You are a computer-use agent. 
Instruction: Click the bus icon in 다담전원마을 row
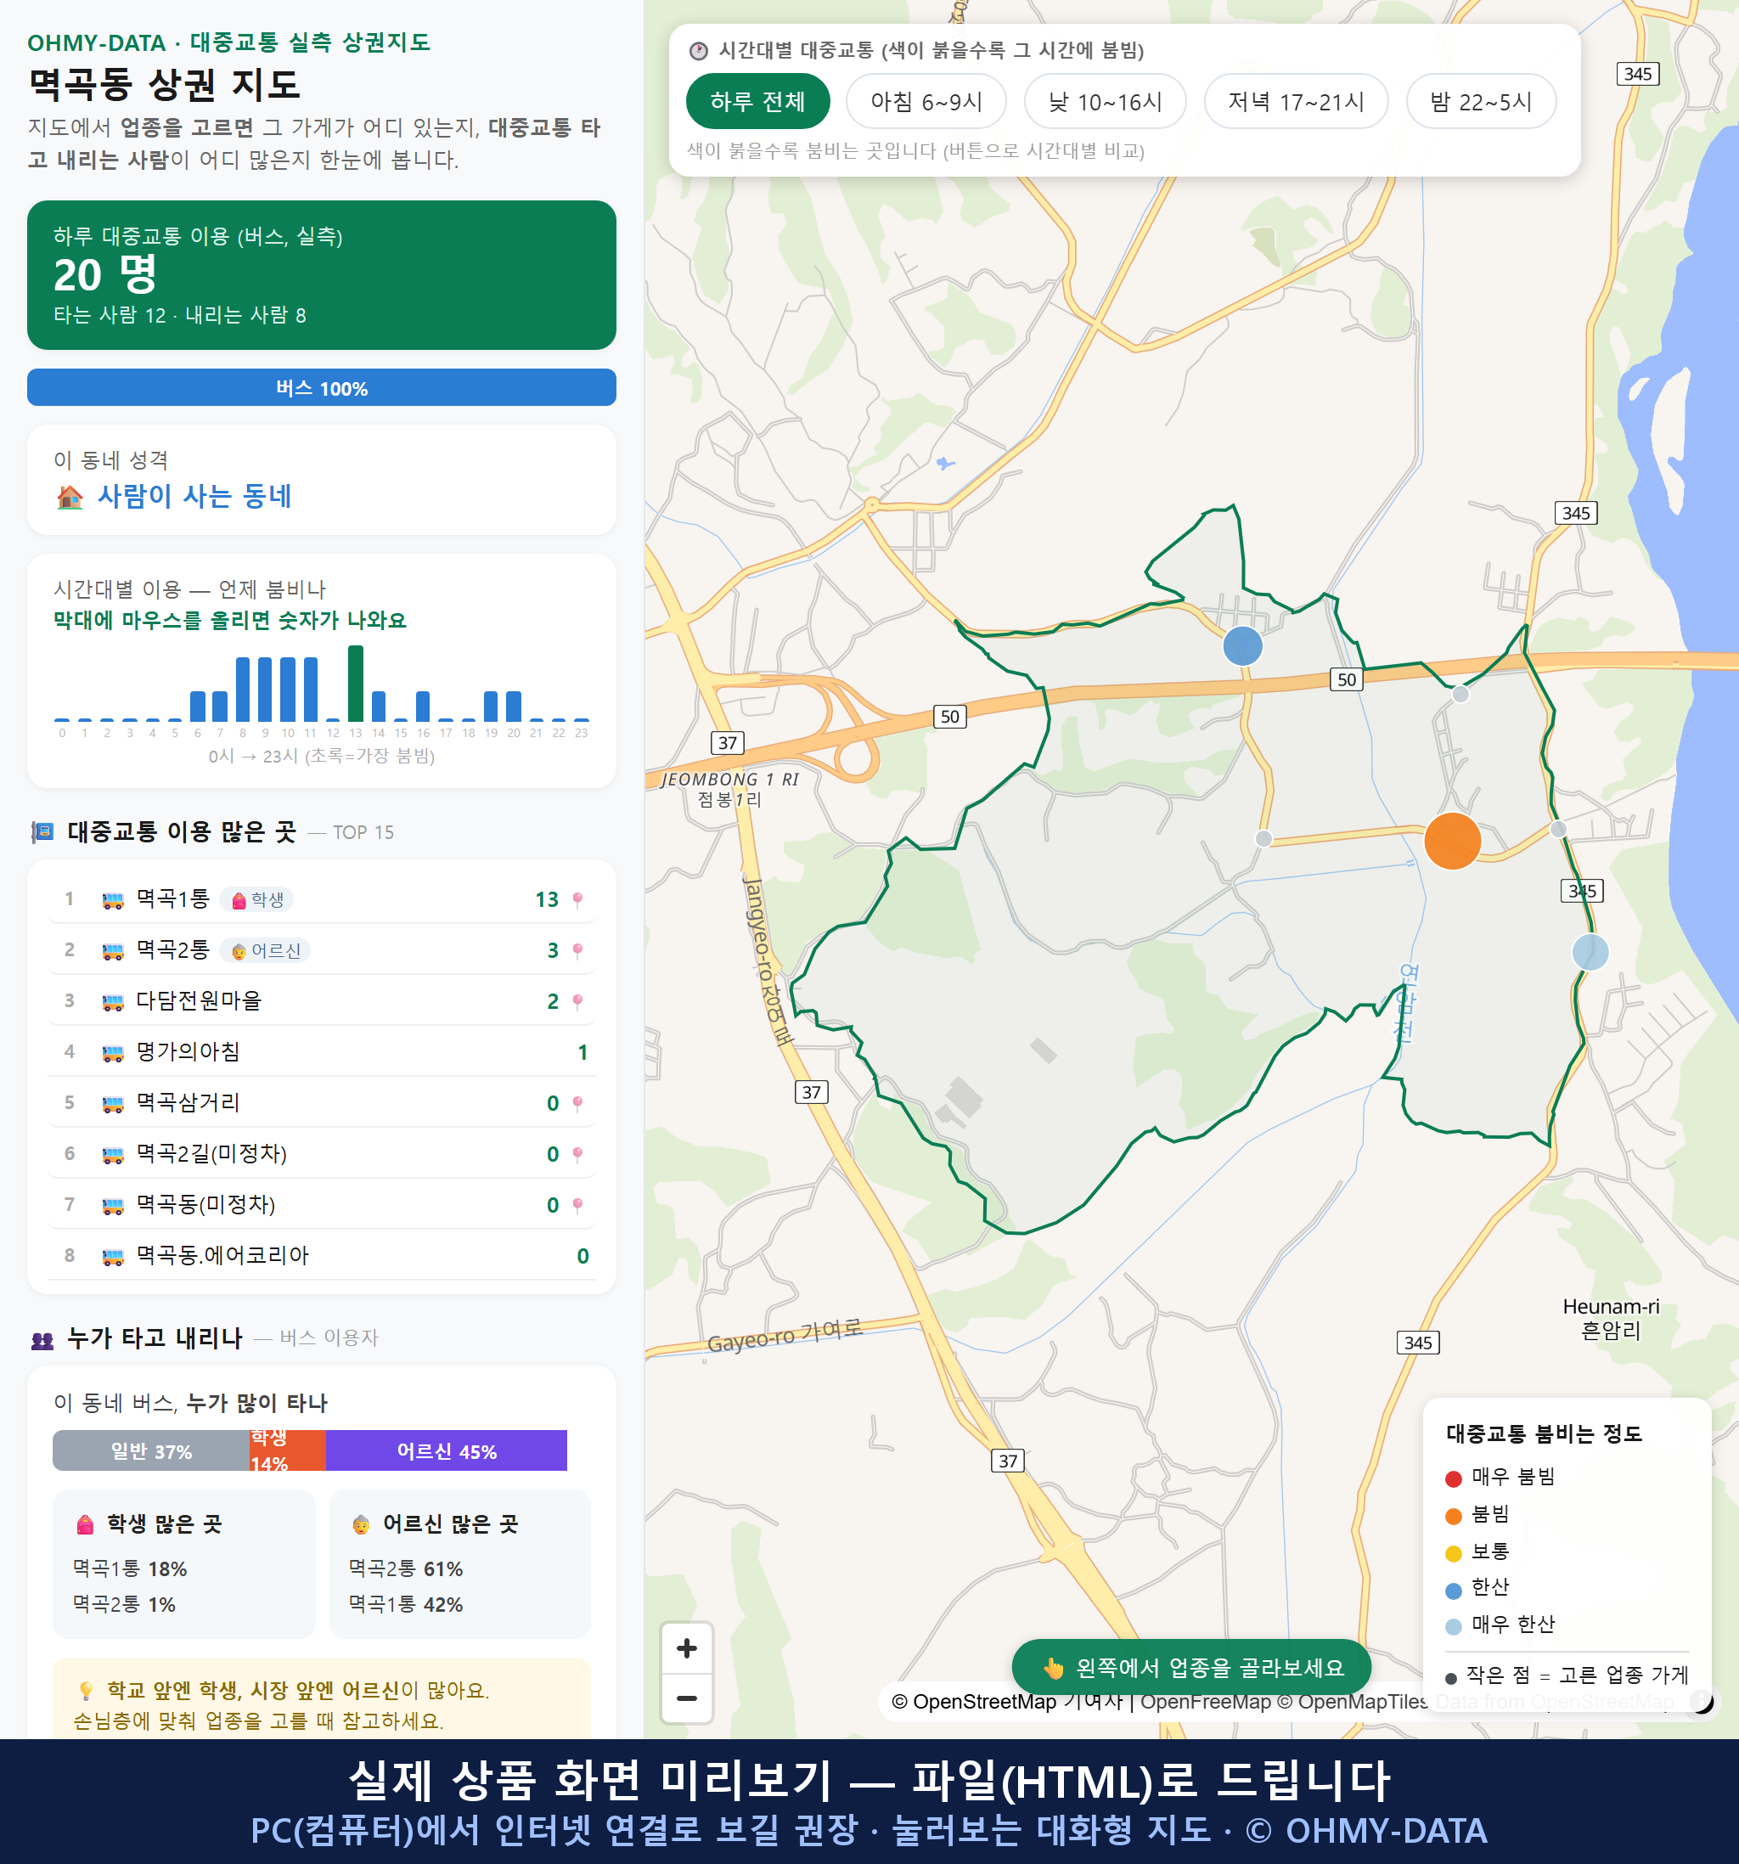pyautogui.click(x=112, y=1002)
